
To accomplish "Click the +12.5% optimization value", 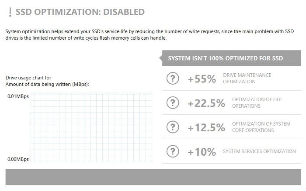I will click(x=206, y=127).
